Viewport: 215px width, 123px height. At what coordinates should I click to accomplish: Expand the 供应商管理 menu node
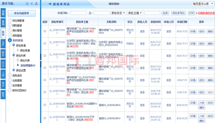(x=10, y=20)
